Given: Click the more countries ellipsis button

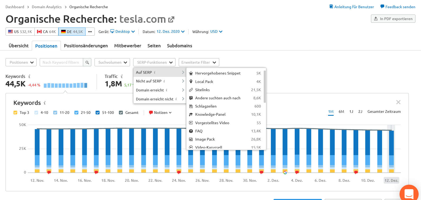Looking at the screenshot, I should pos(90,32).
